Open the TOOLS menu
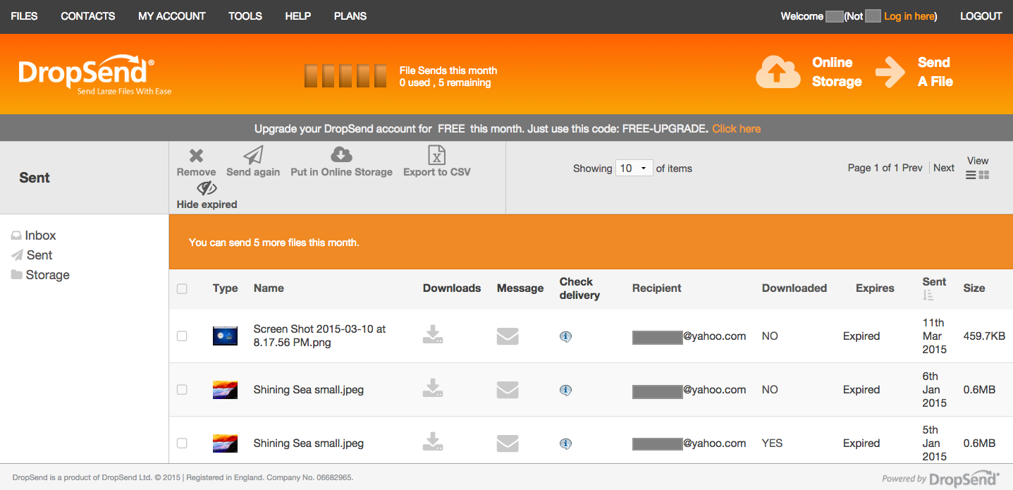 click(x=245, y=16)
